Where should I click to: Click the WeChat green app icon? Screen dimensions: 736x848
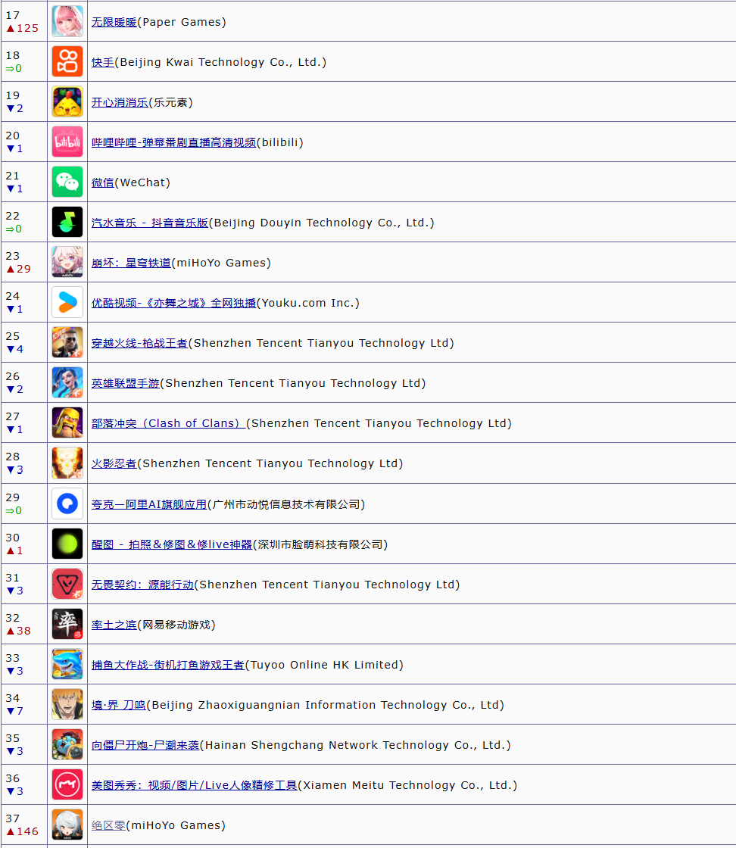67,182
